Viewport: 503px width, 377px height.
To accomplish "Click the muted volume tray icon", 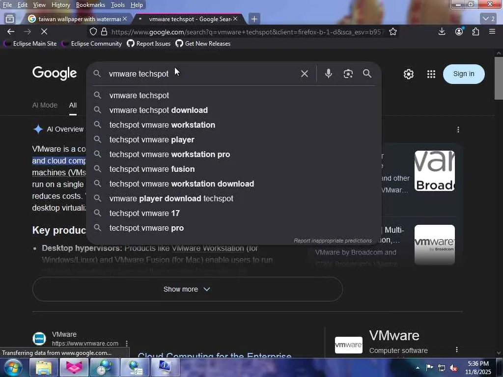I will tap(453, 368).
